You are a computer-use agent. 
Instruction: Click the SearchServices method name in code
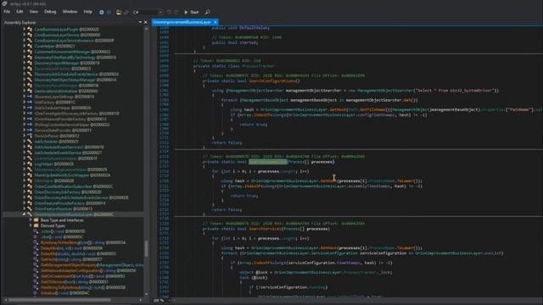265,229
